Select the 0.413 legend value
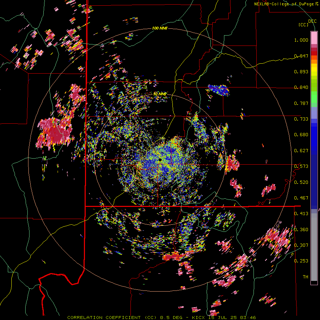The image size is (320, 320). pos(301,214)
